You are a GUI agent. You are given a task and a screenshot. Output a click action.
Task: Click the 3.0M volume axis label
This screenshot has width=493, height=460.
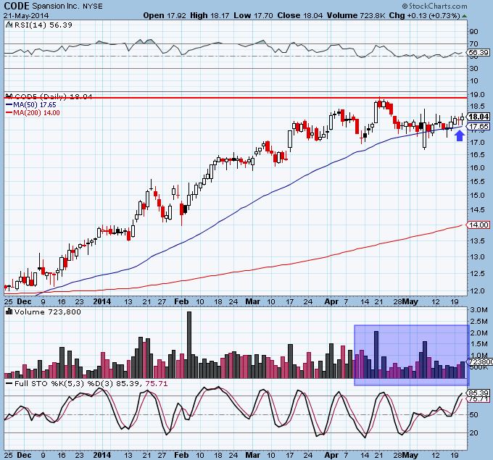click(478, 310)
